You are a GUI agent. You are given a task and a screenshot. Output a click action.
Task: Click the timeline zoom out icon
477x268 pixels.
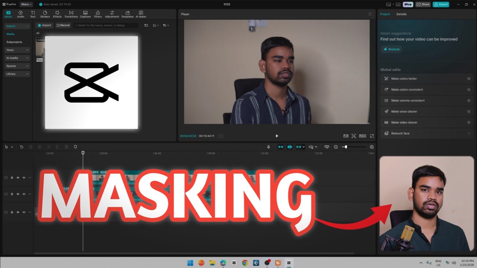[x=336, y=147]
